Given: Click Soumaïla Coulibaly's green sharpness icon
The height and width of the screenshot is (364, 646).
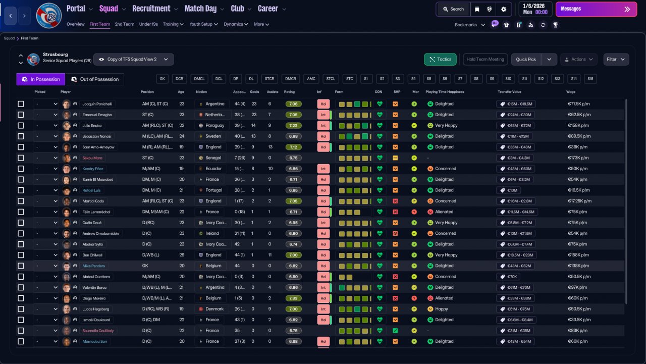Looking at the screenshot, I should pyautogui.click(x=395, y=330).
